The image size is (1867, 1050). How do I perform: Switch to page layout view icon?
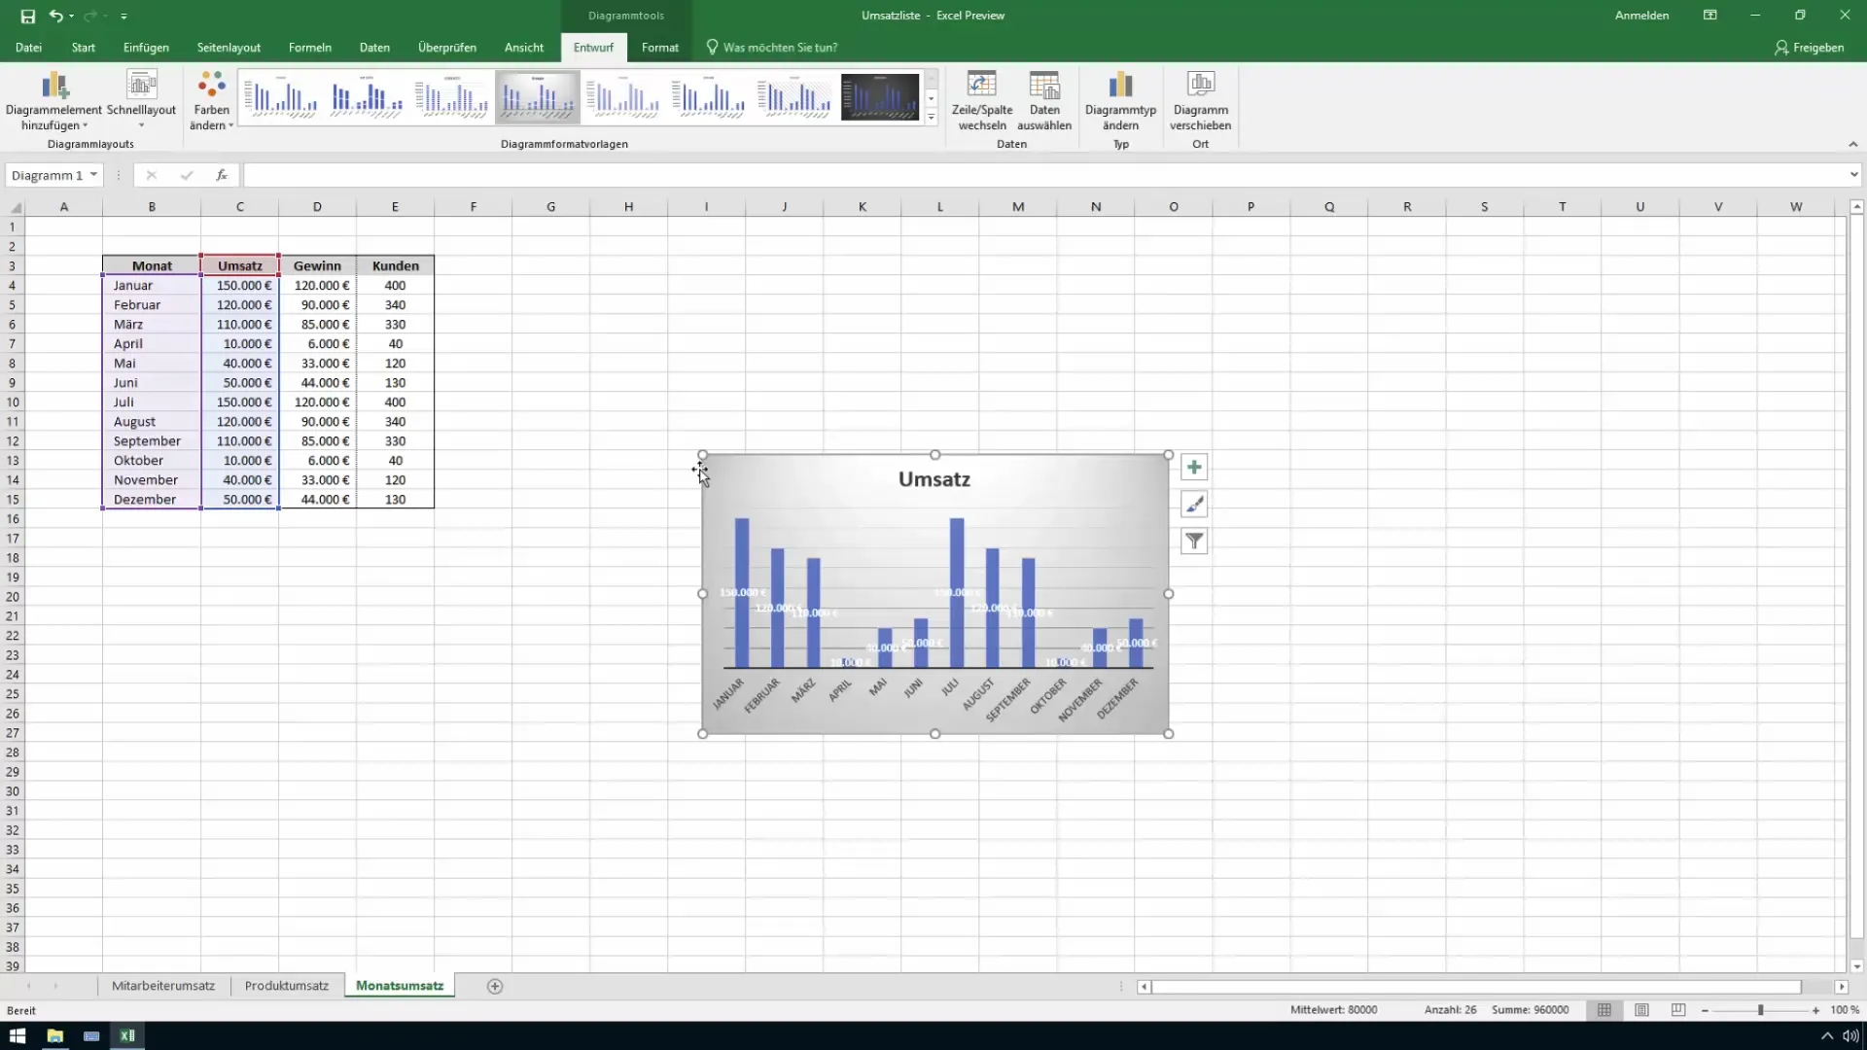click(1641, 1010)
